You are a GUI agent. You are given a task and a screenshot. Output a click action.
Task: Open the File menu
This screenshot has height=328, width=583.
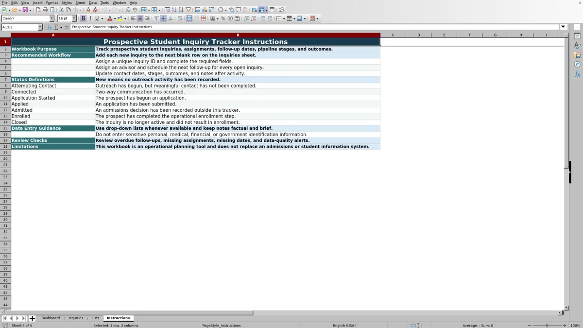pyautogui.click(x=4, y=3)
